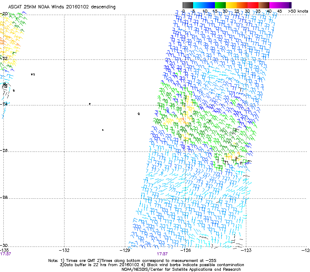Click the '10' legend scale label
Image resolution: width=310 pixels, height=272 pixels.
[205, 11]
